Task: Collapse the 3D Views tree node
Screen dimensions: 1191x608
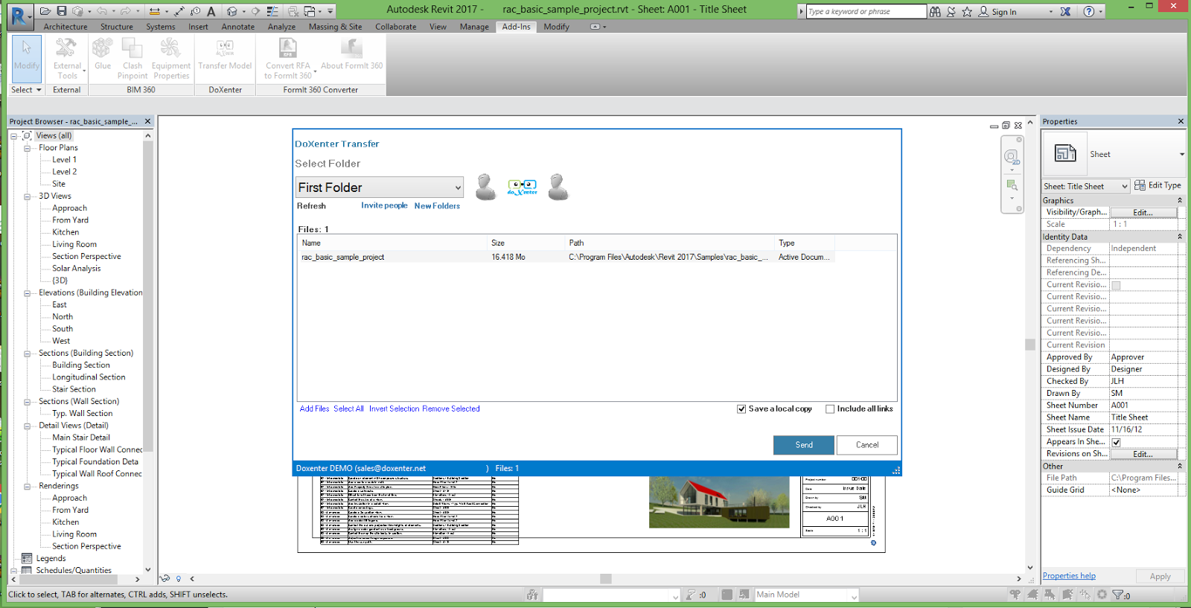Action: coord(27,196)
